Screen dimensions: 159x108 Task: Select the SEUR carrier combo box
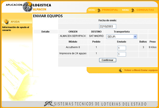tap(122, 36)
